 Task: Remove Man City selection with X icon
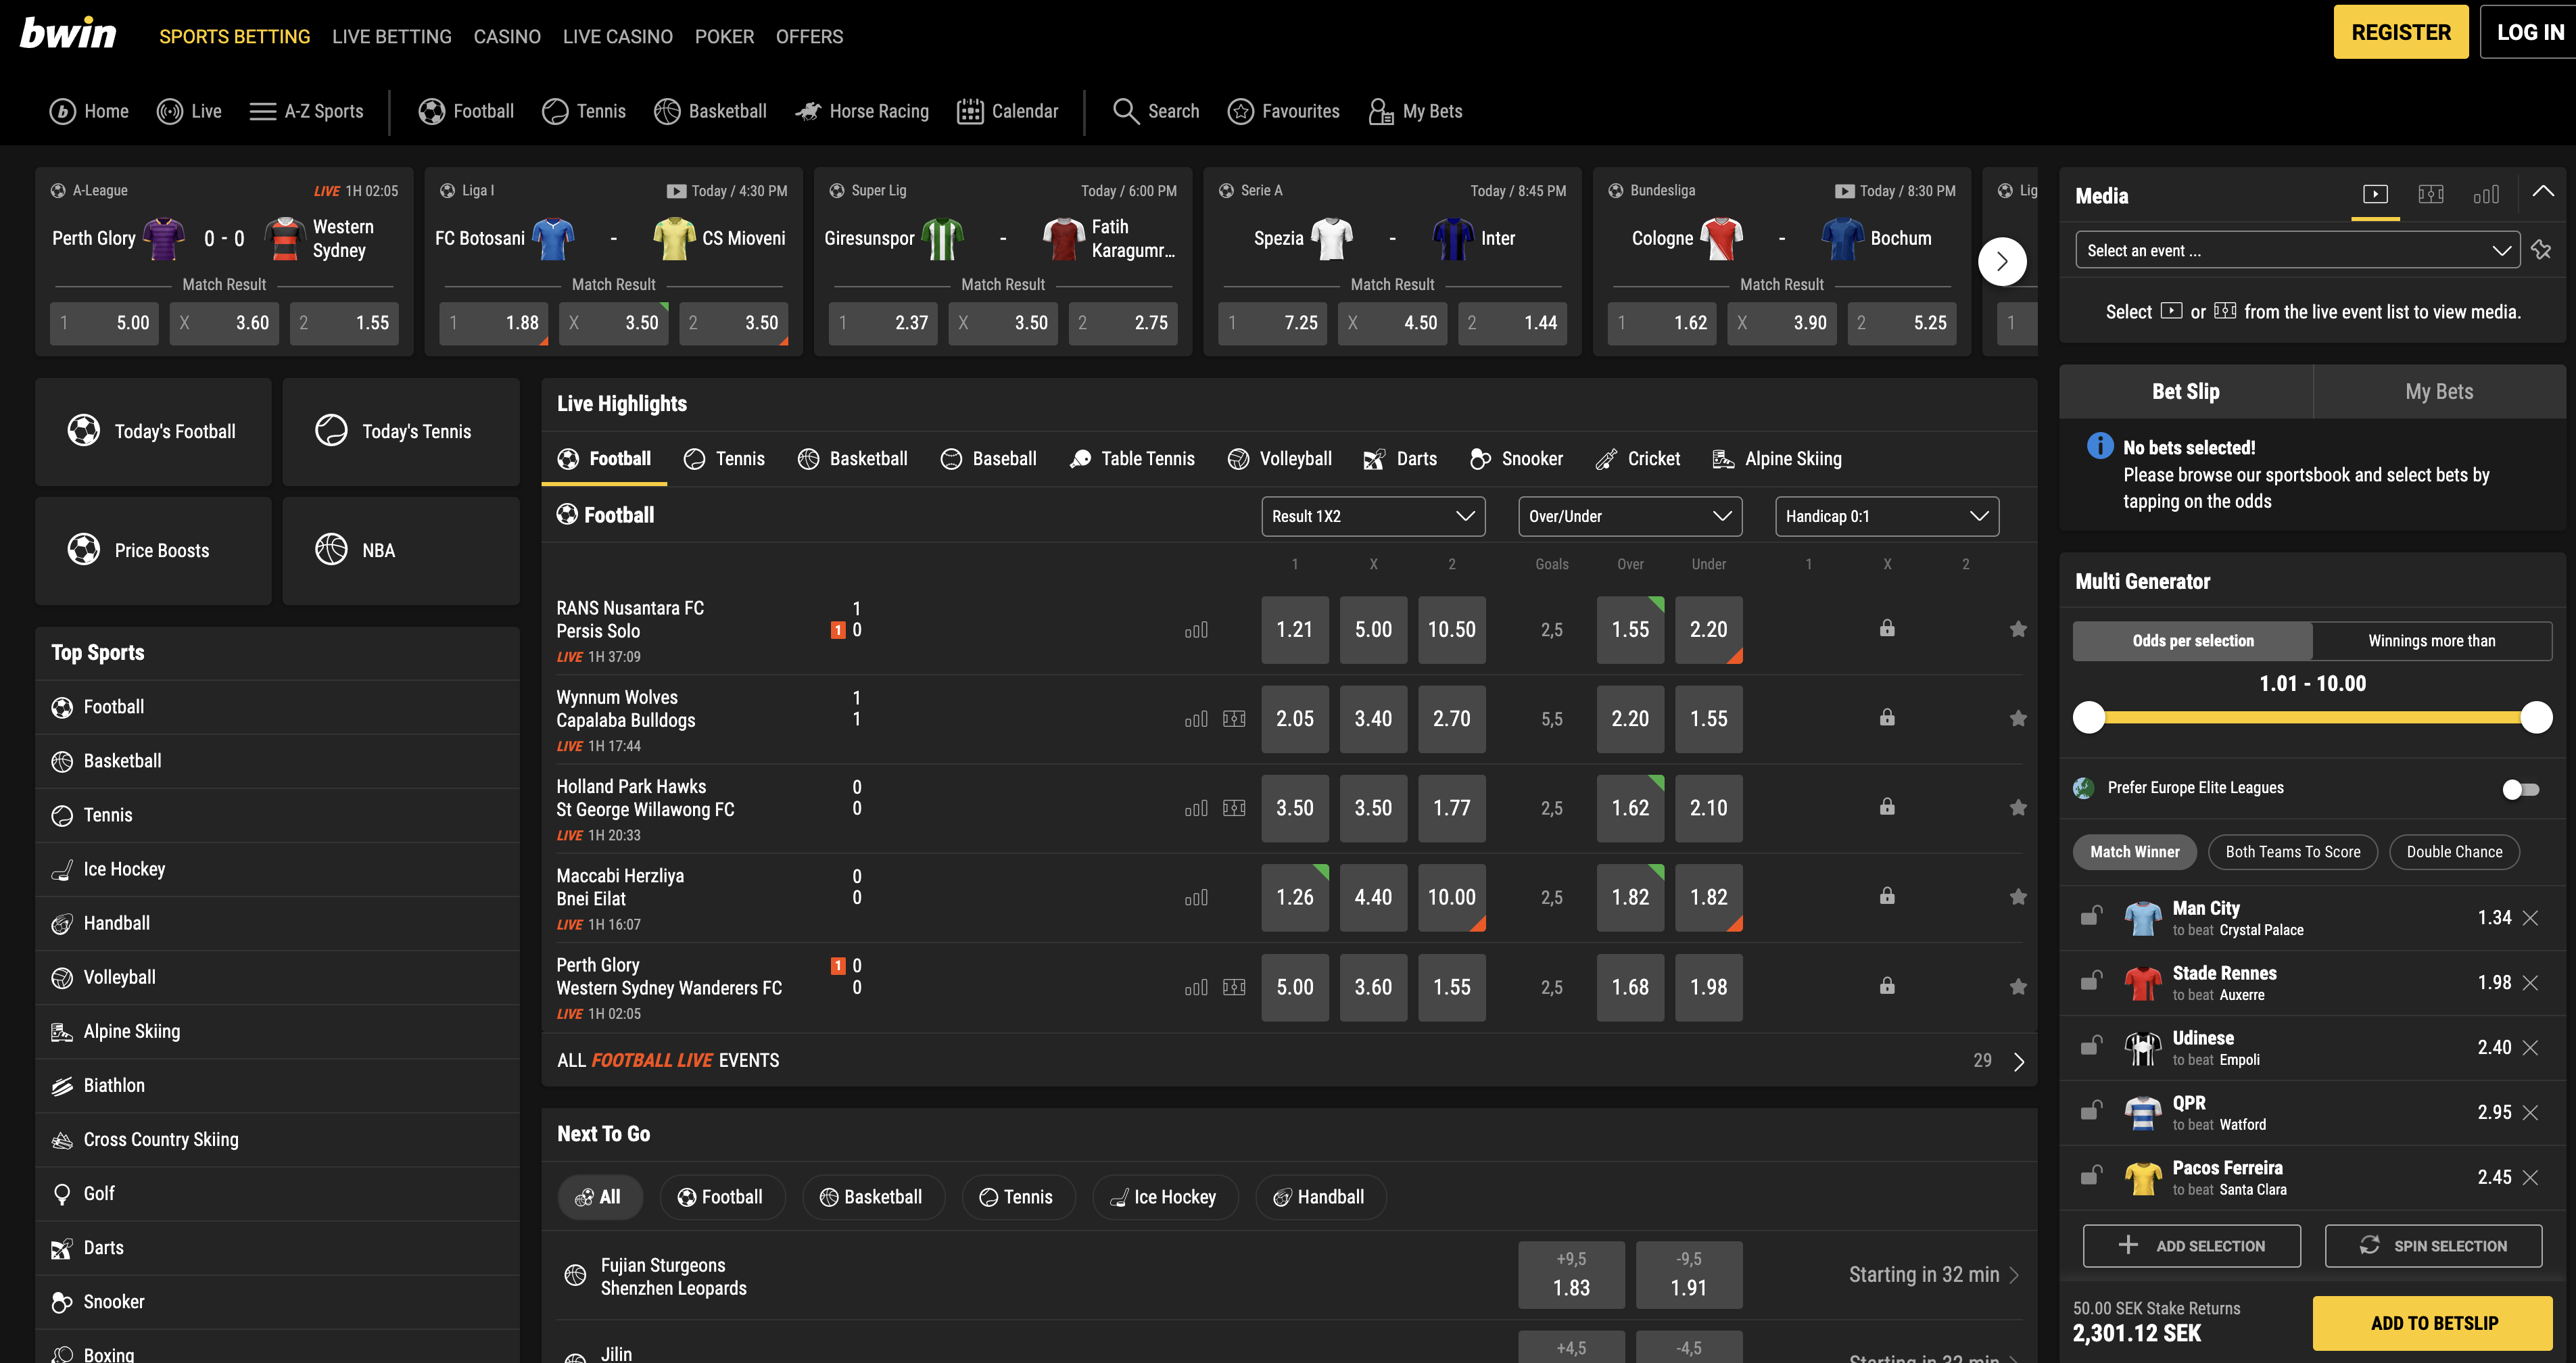tap(2531, 918)
